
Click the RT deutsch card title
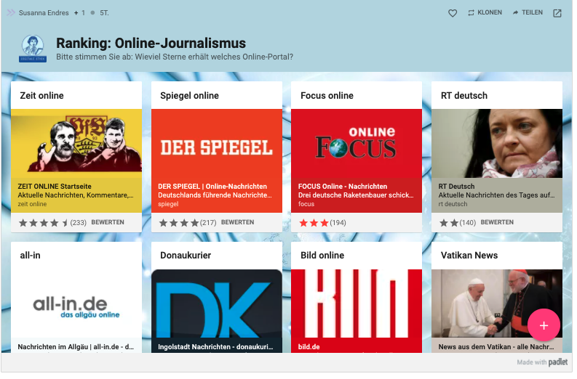(x=464, y=96)
